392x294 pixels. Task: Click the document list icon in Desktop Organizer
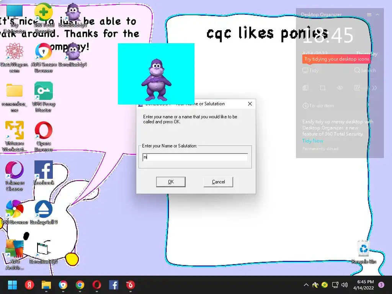[305, 88]
